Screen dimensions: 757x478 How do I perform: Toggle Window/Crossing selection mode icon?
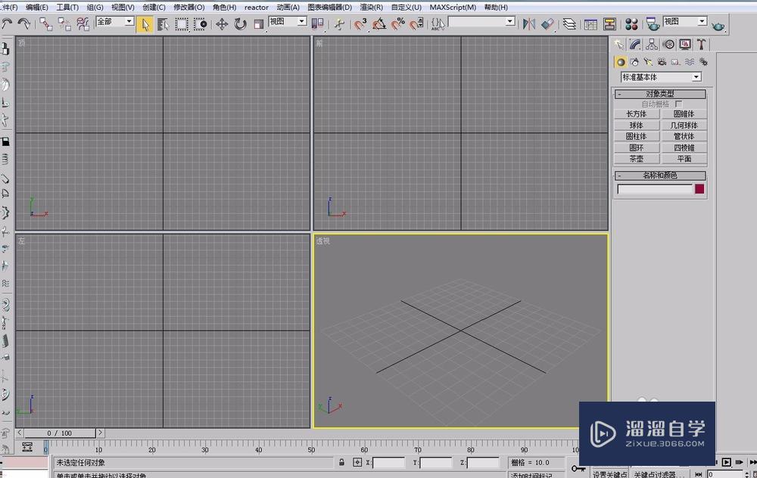[x=201, y=24]
